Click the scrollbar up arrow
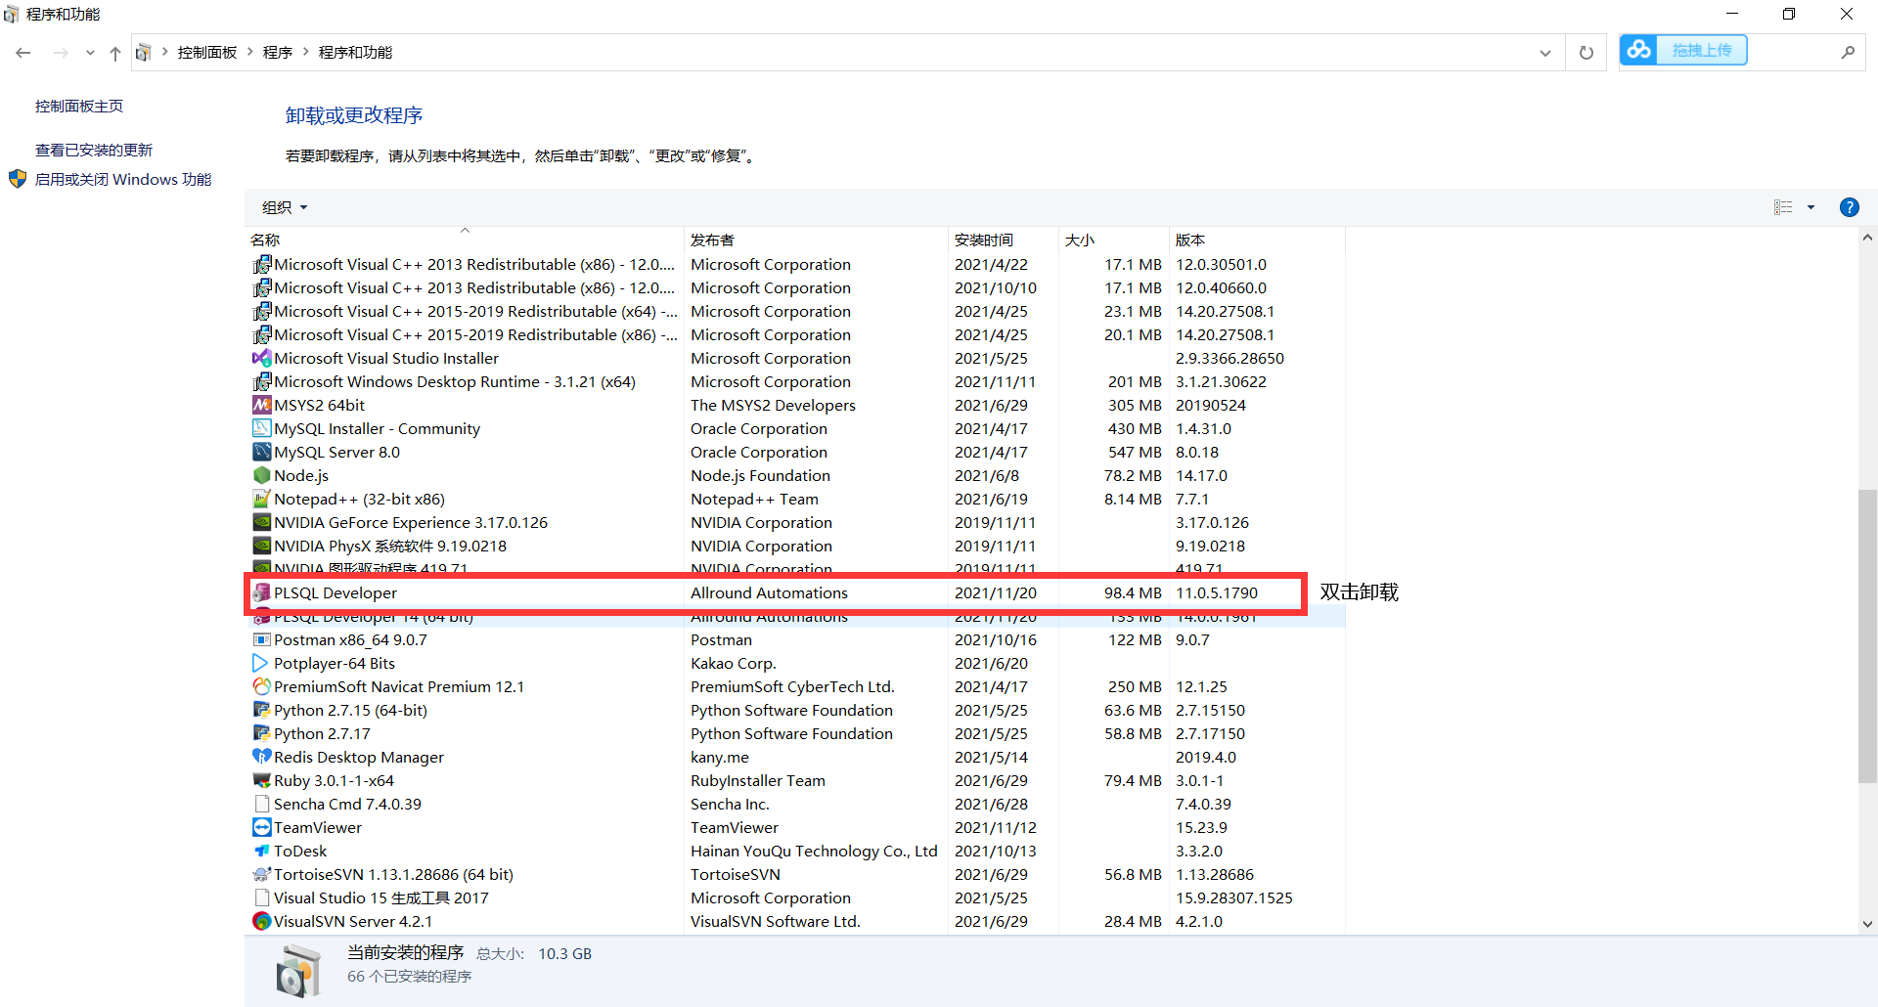Screen dimensions: 1878x1007 tap(1867, 238)
